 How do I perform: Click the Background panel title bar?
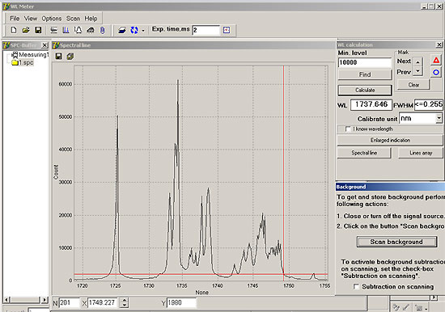pyautogui.click(x=390, y=187)
